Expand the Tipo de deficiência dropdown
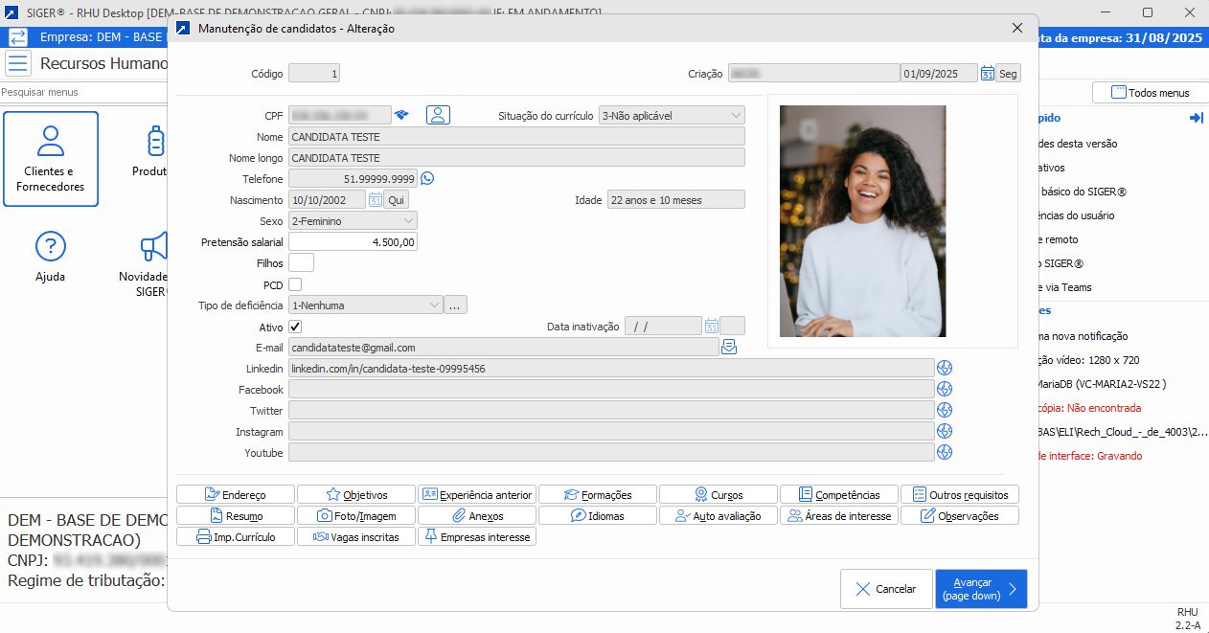Image resolution: width=1209 pixels, height=633 pixels. coord(433,305)
